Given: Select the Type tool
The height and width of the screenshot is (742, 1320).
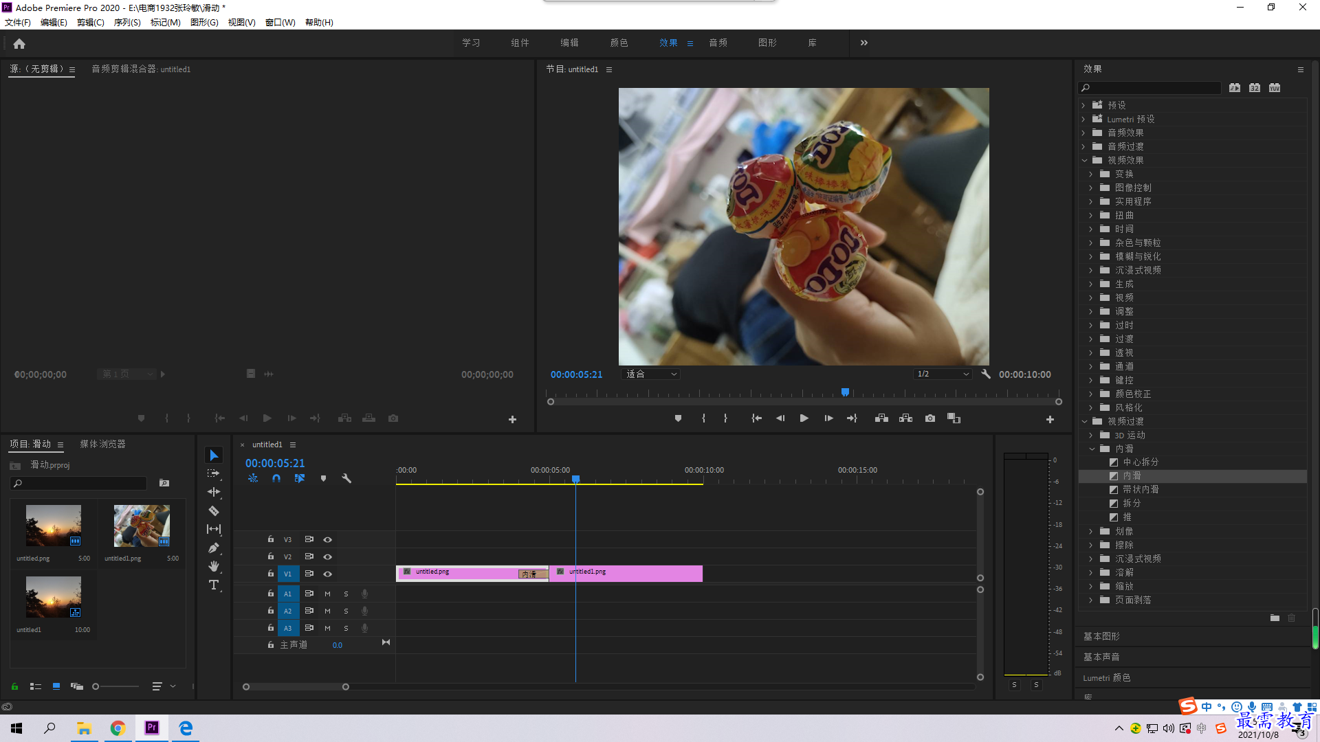Looking at the screenshot, I should click(214, 585).
